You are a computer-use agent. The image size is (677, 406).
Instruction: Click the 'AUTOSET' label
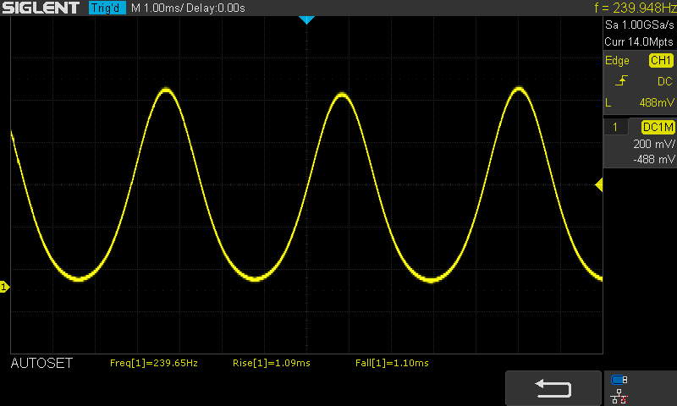[41, 364]
